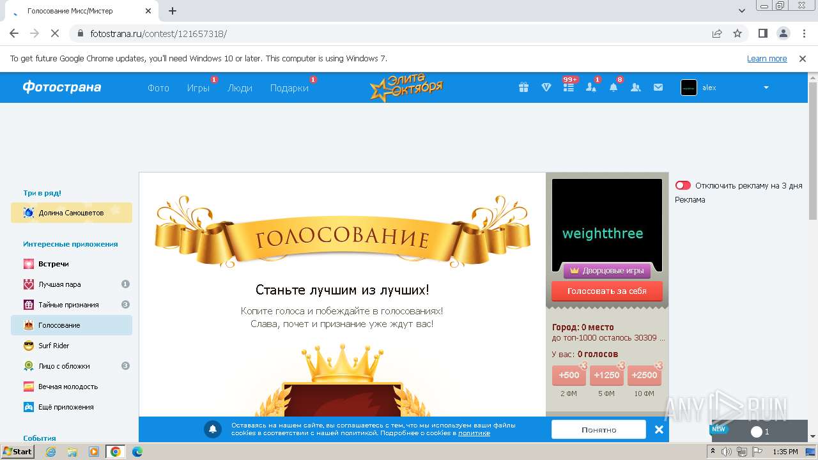Dismiss the Chrome update infobar
The width and height of the screenshot is (818, 460).
[803, 59]
